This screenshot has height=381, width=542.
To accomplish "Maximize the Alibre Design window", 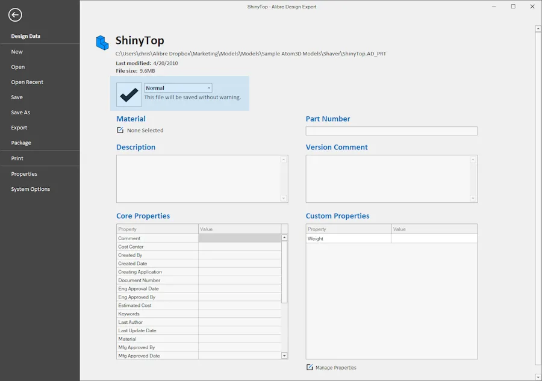I will coord(513,7).
